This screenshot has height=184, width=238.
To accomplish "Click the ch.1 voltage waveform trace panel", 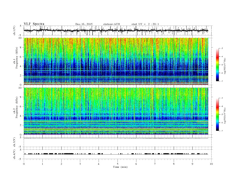I will pyautogui.click(x=118, y=30).
